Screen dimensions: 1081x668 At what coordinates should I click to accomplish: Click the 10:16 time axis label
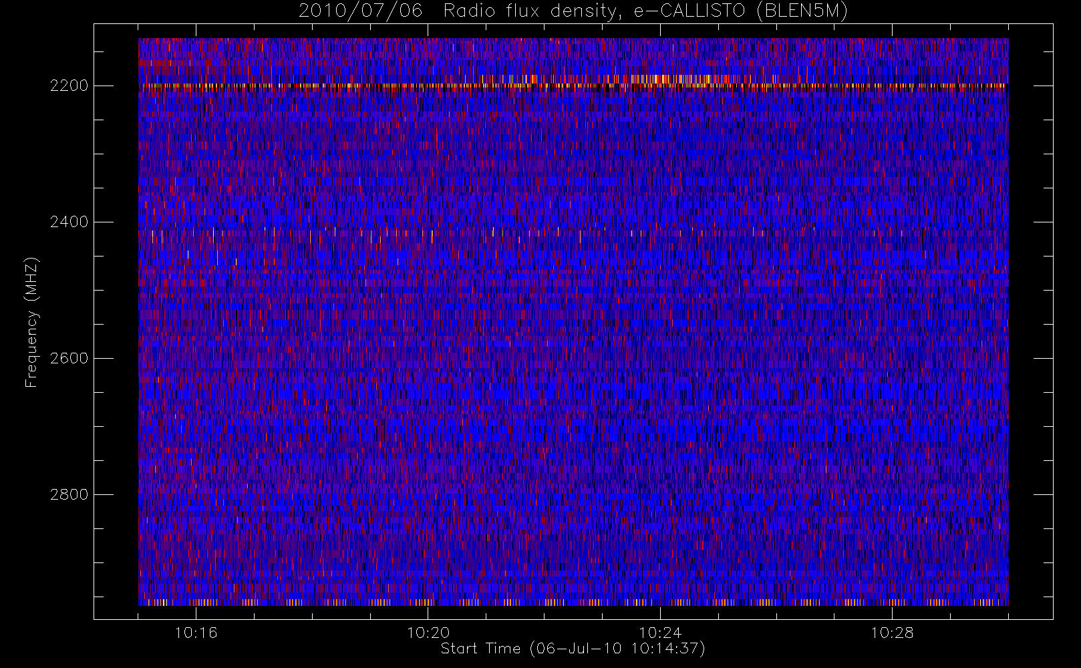pyautogui.click(x=196, y=633)
